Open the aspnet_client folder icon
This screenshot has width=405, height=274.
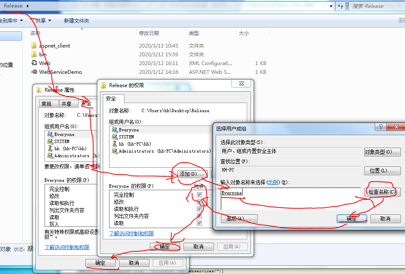[34, 45]
